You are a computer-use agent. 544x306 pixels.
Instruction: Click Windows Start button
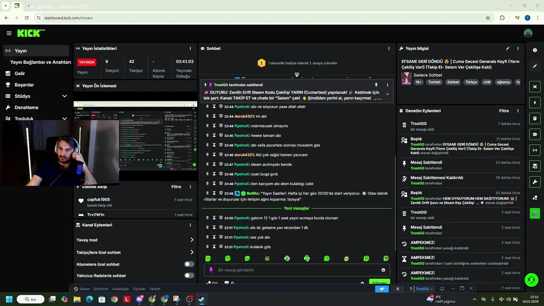tap(9, 299)
